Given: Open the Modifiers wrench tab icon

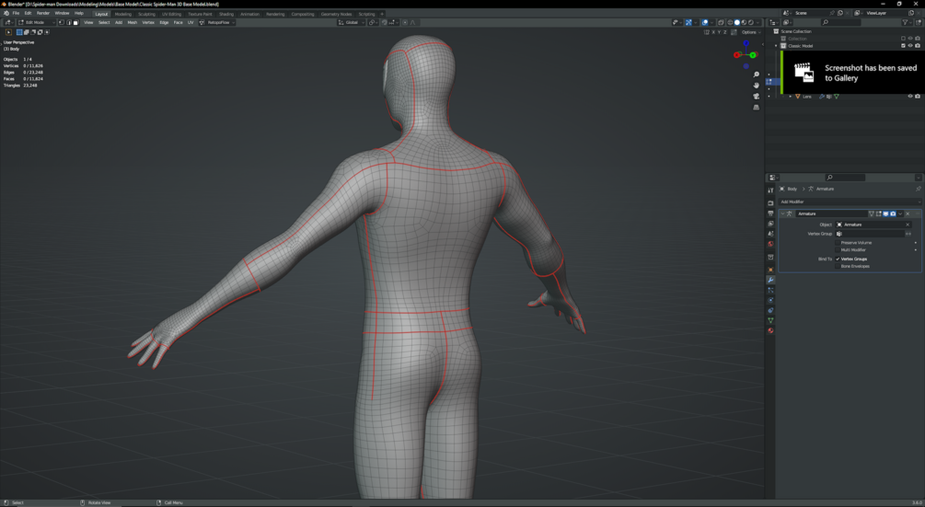Looking at the screenshot, I should (770, 280).
